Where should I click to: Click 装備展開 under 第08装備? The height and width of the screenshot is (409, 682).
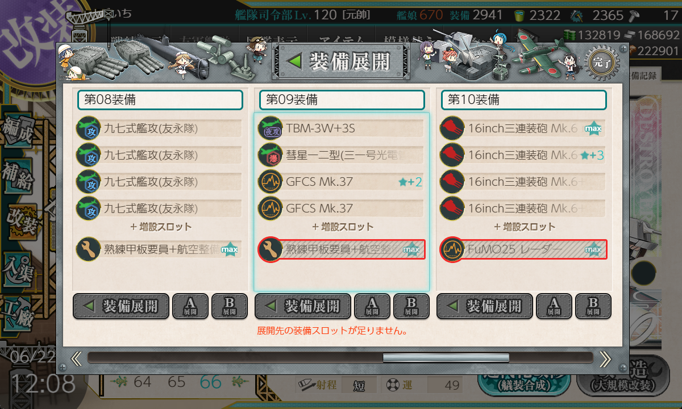point(121,306)
